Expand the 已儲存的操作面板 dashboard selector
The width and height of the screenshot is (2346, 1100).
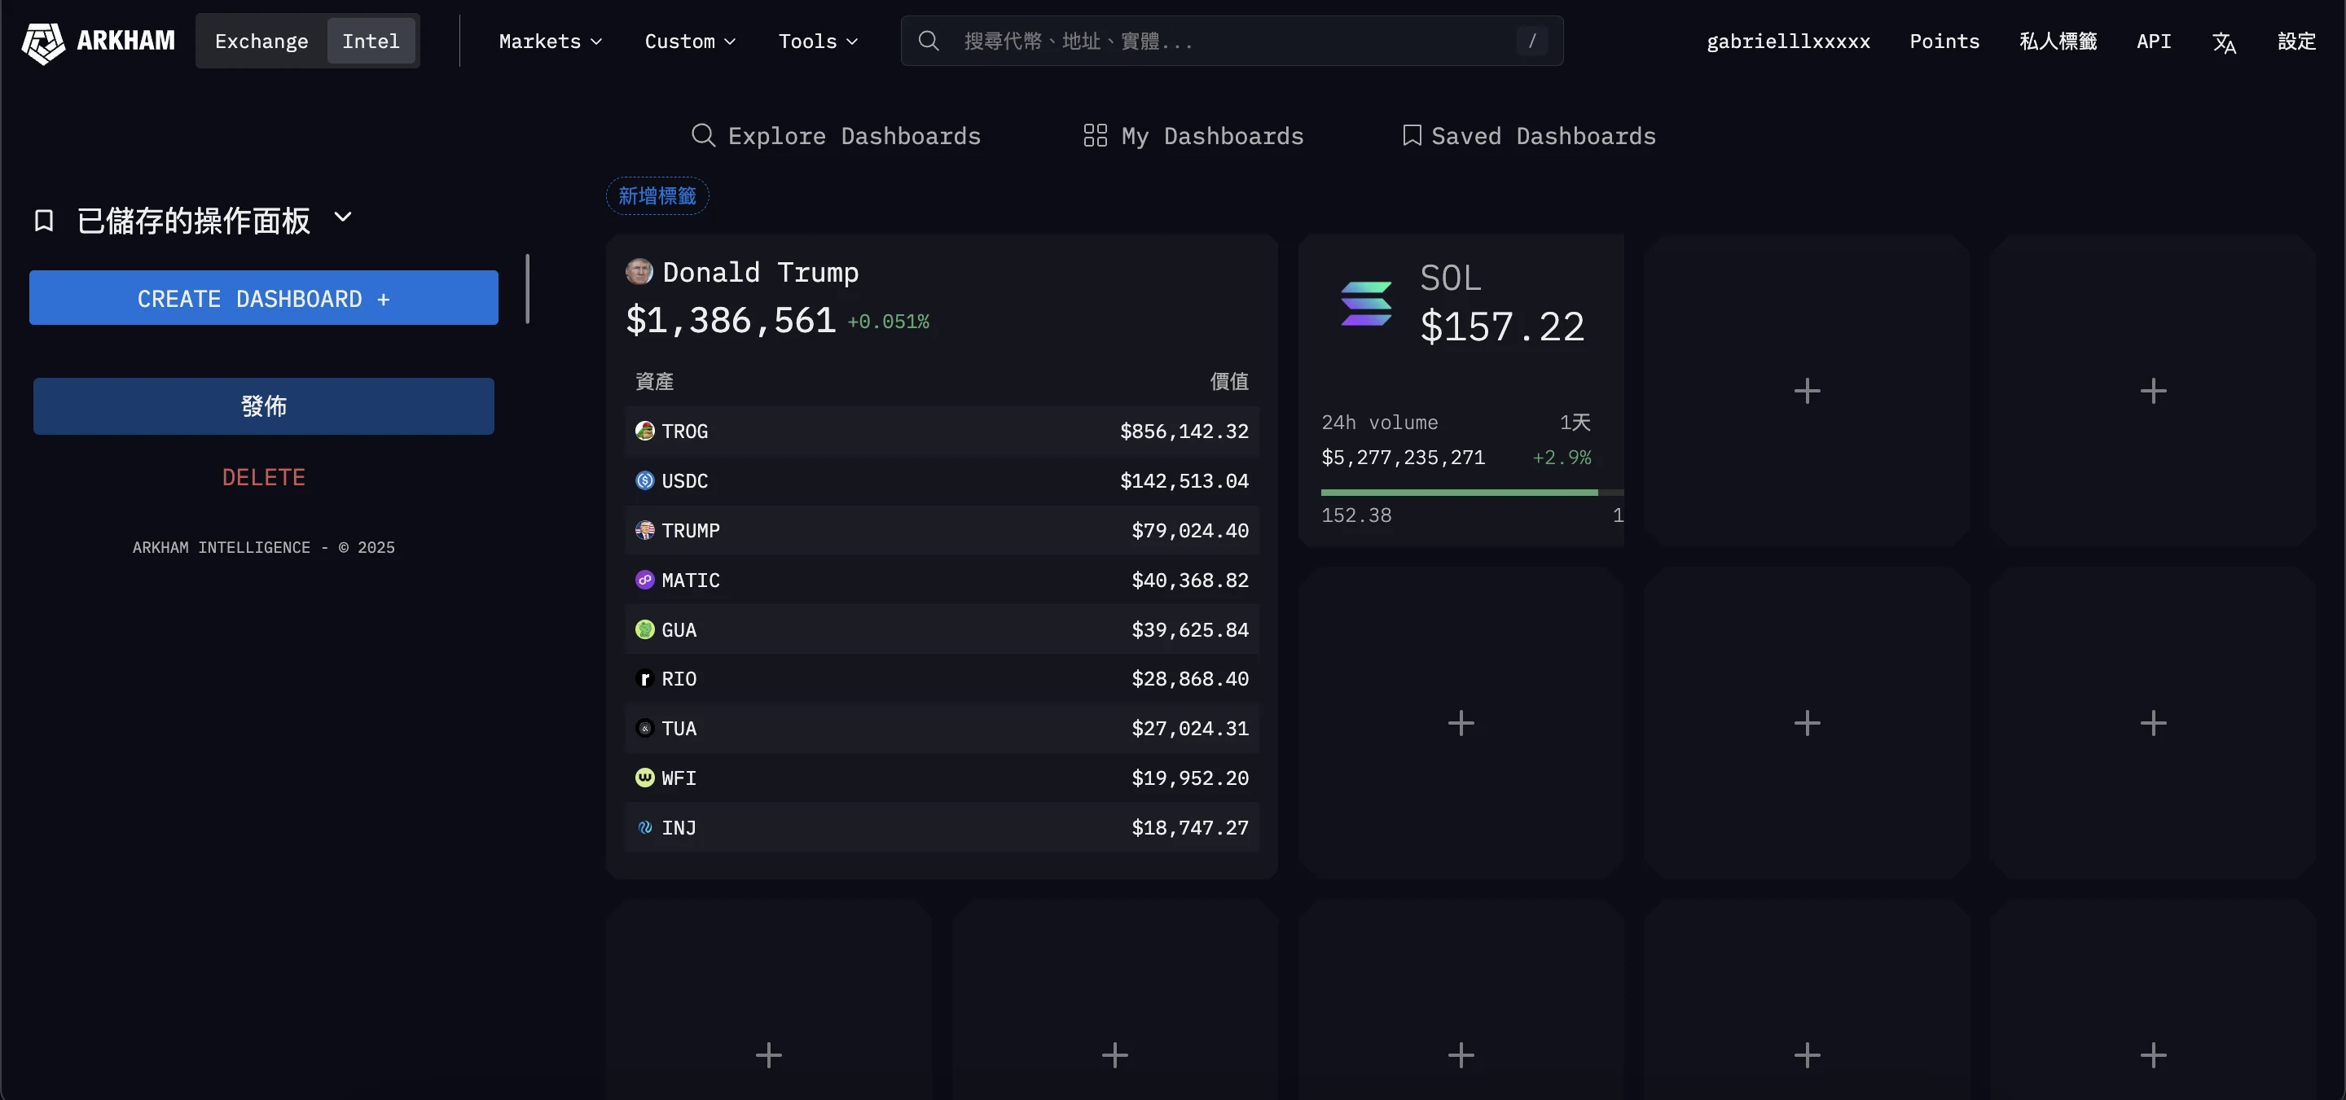coord(342,217)
